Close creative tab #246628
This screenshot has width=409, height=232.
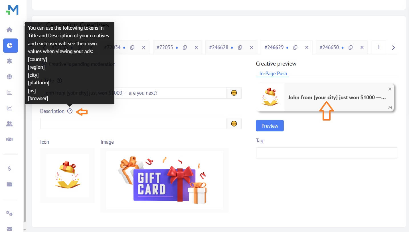pyautogui.click(x=252, y=47)
